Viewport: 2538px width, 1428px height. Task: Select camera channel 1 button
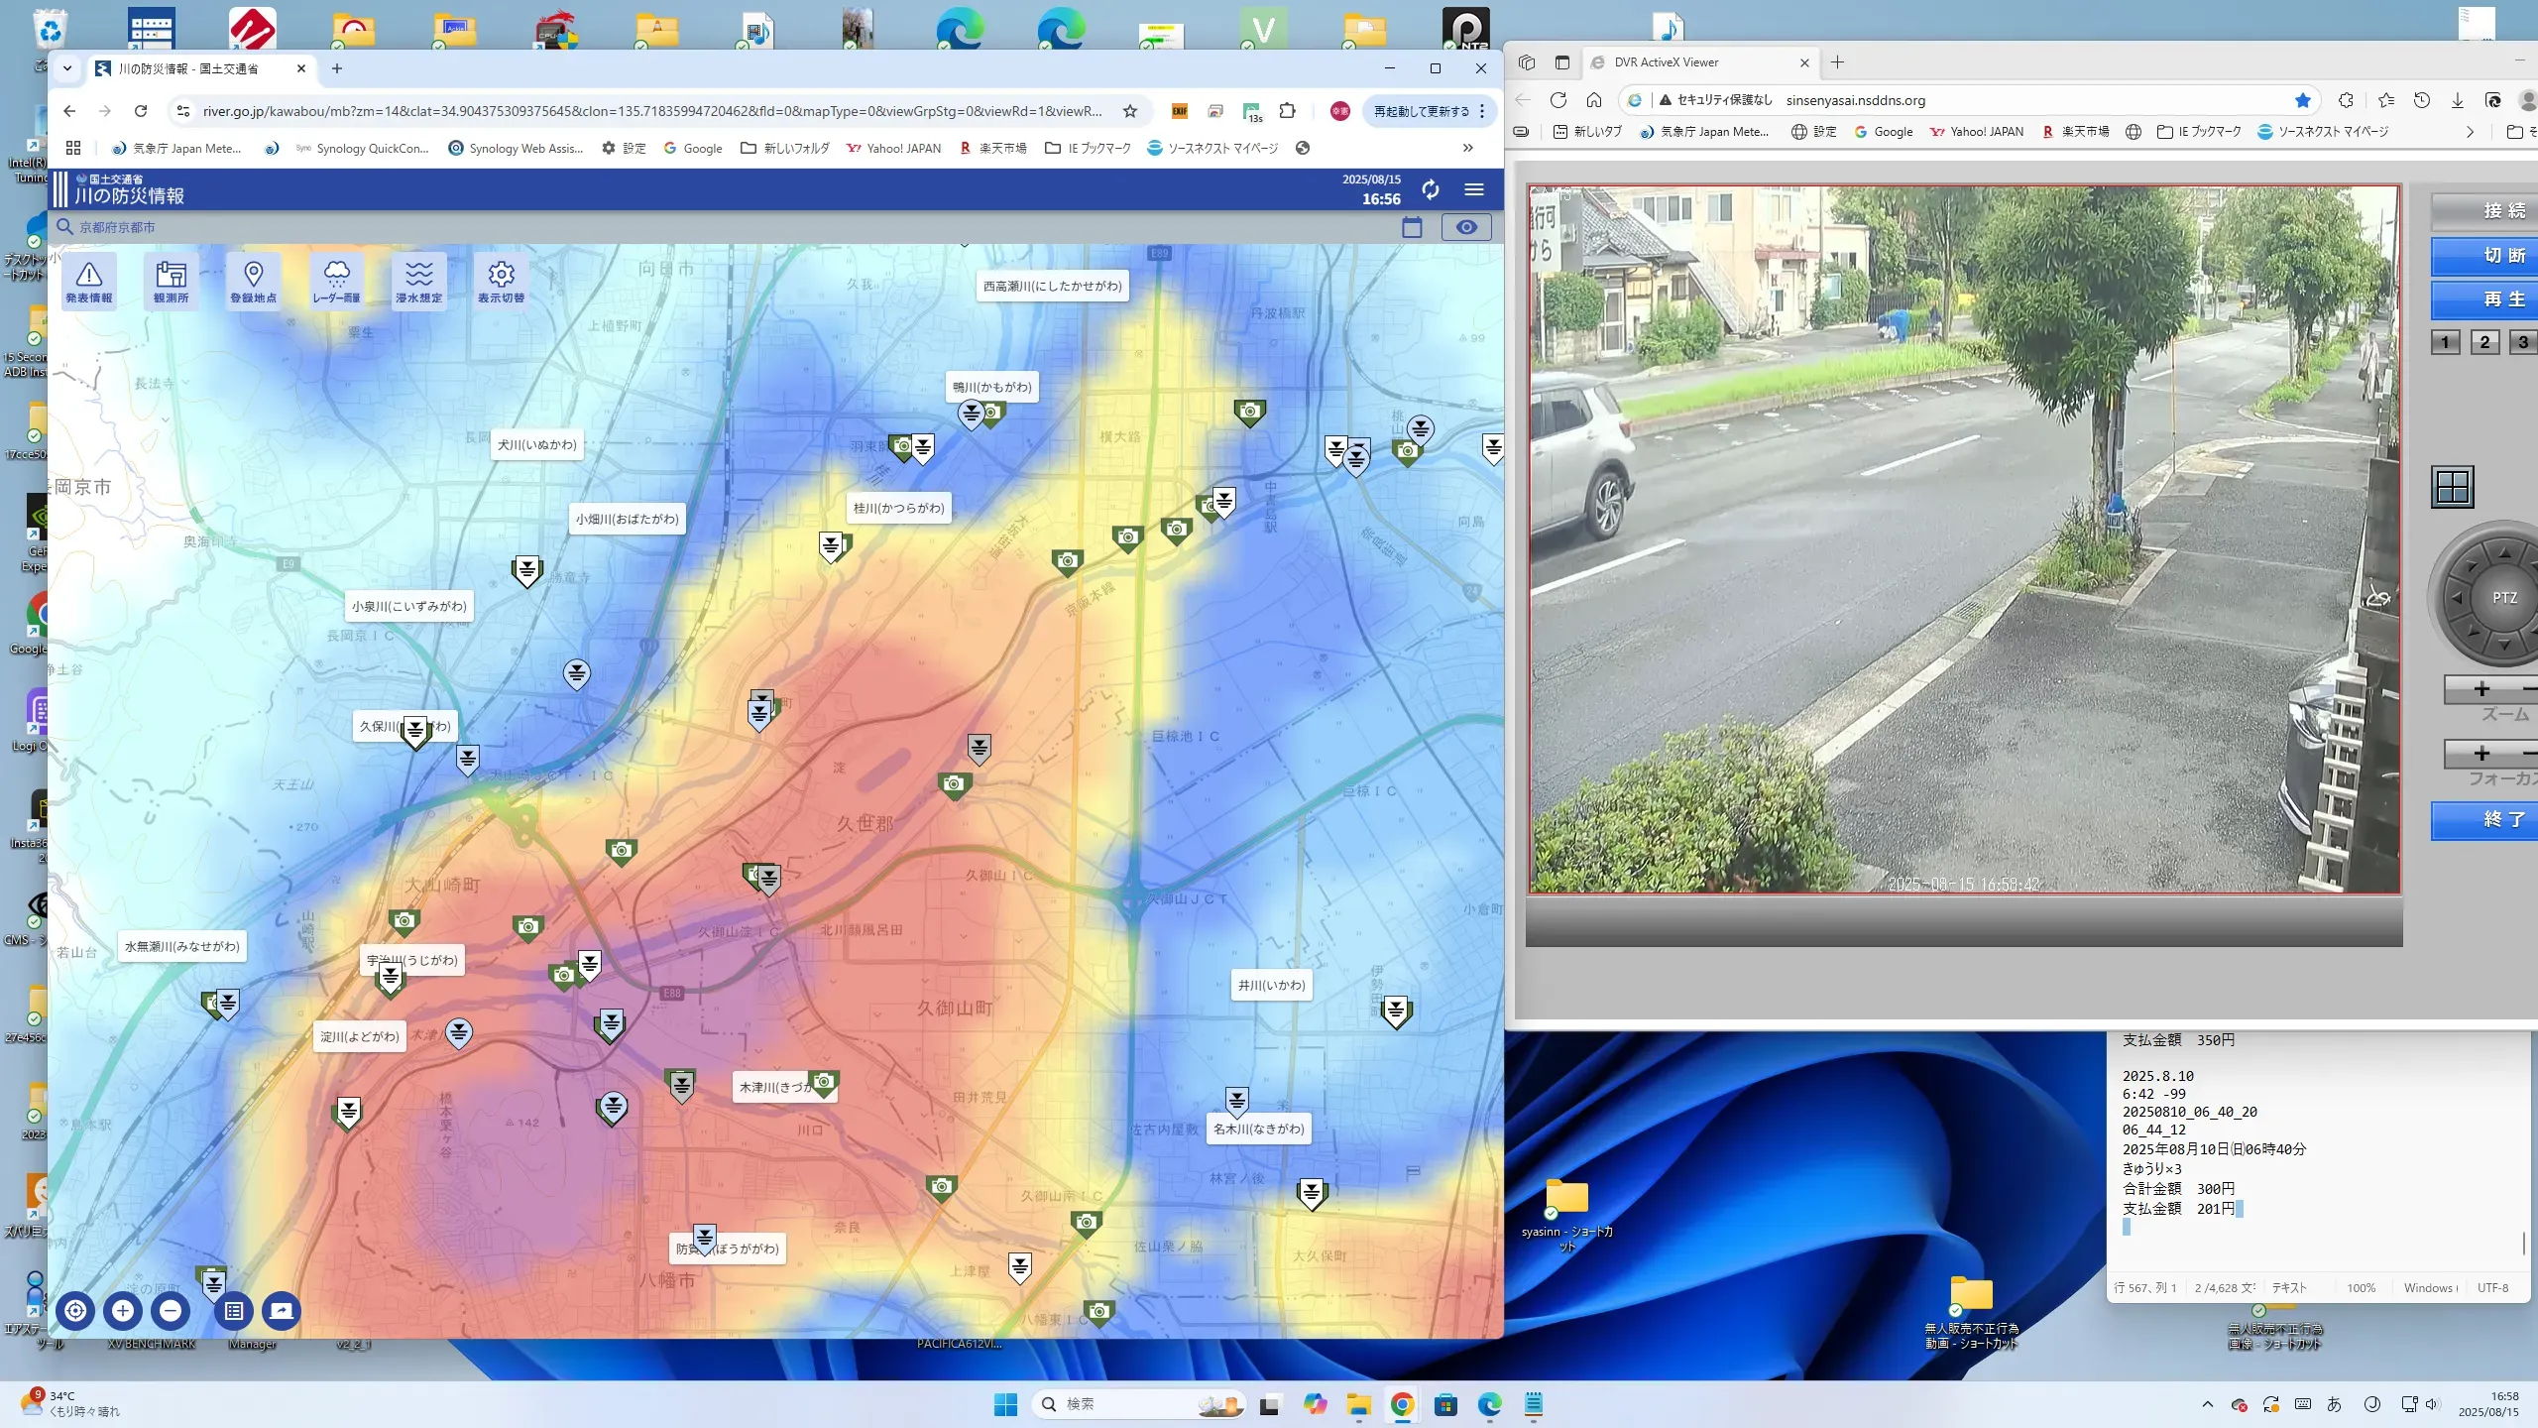click(2445, 342)
